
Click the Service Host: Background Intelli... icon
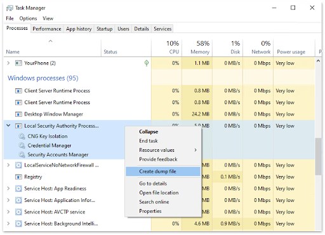(x=18, y=224)
